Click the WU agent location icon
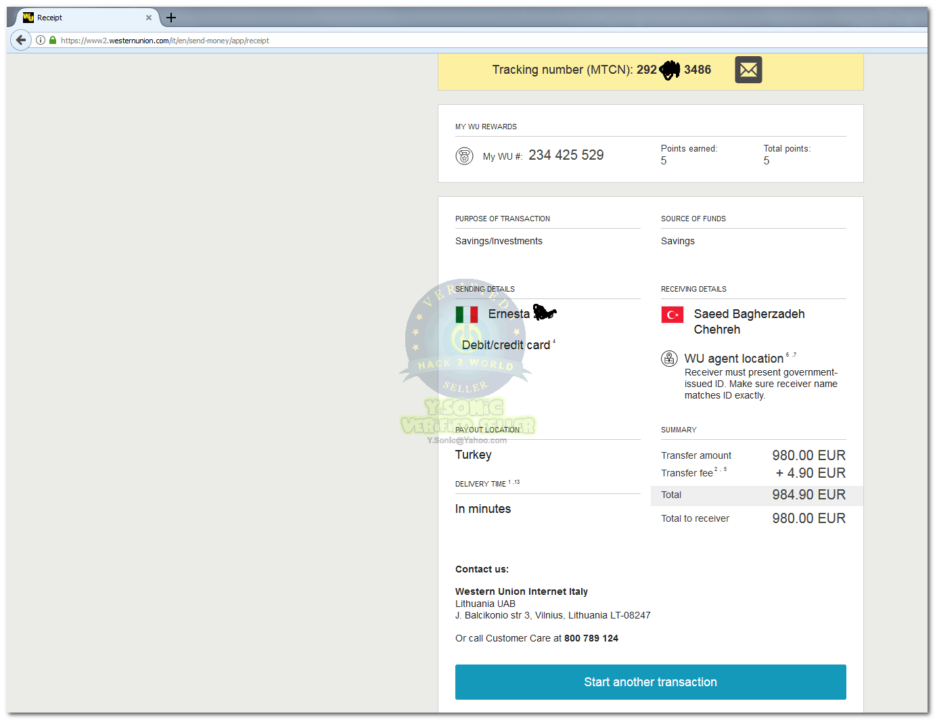The height and width of the screenshot is (720, 935). point(669,359)
